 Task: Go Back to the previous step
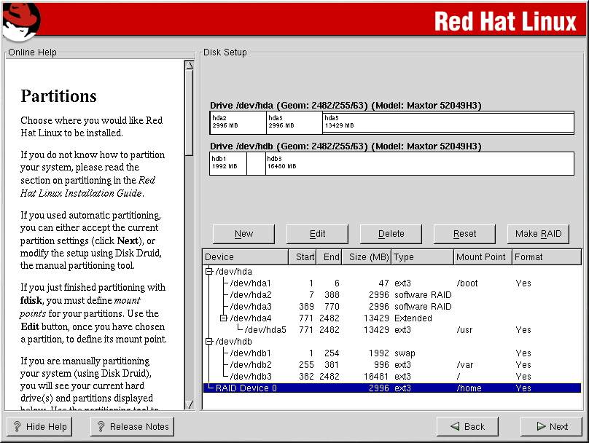coord(467,427)
